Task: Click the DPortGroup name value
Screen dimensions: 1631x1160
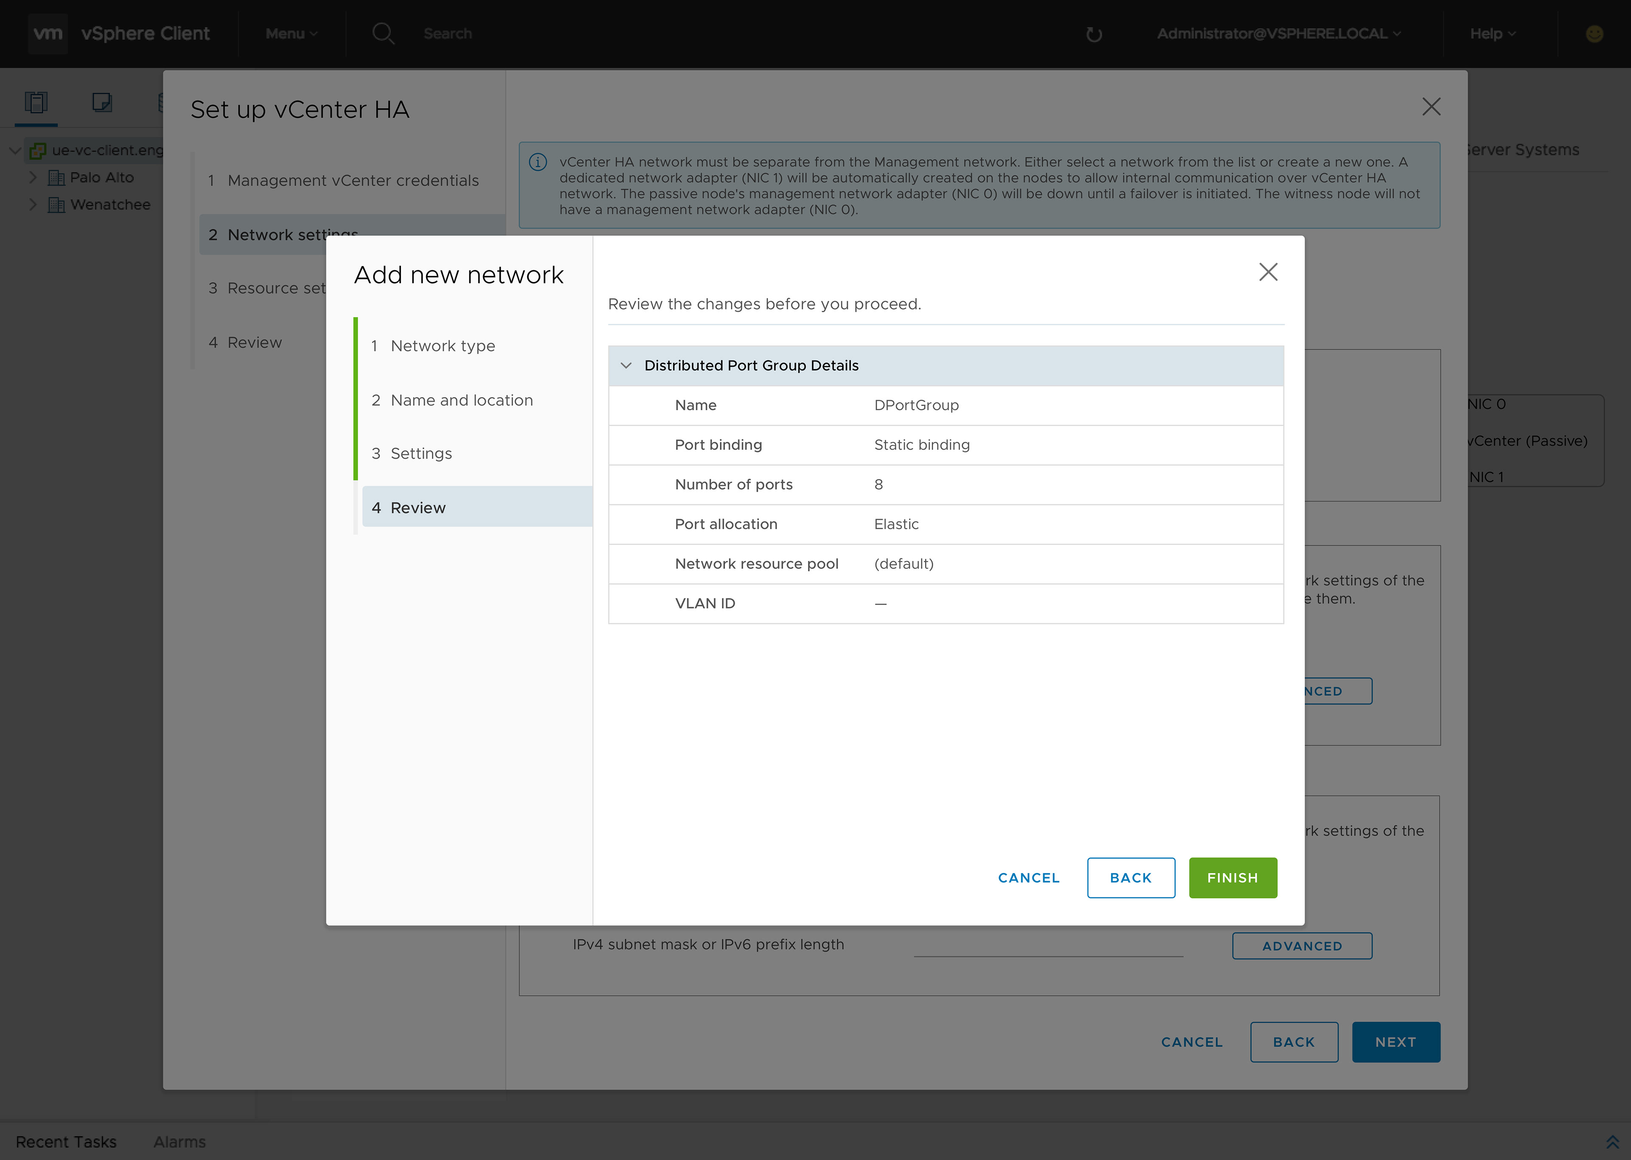Action: (916, 405)
